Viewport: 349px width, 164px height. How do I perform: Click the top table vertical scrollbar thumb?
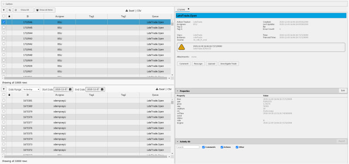[172, 24]
